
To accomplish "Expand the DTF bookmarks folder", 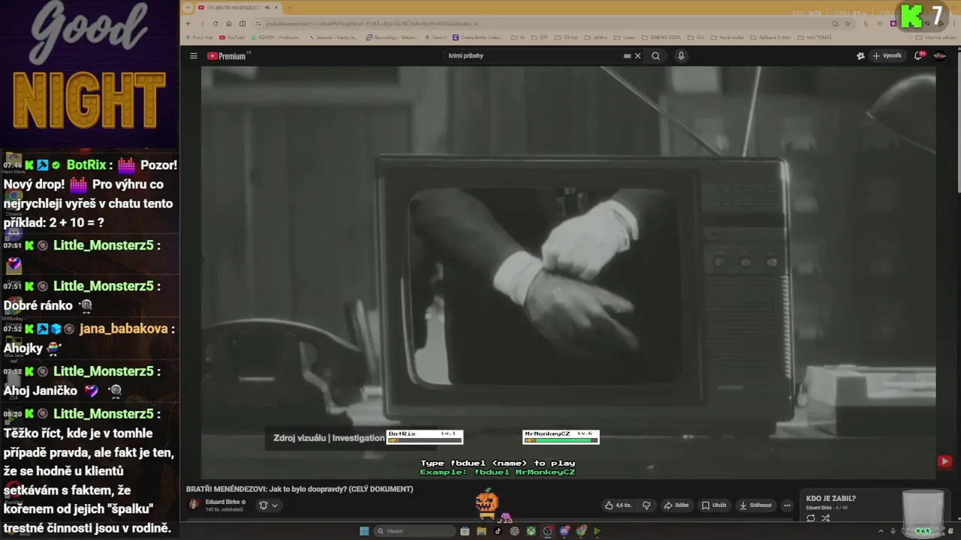I will (540, 37).
